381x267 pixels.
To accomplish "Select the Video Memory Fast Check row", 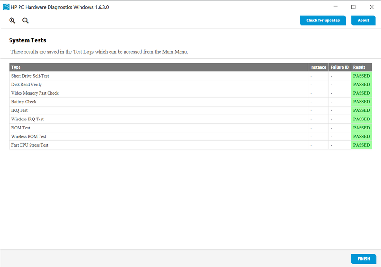I will [190, 93].
